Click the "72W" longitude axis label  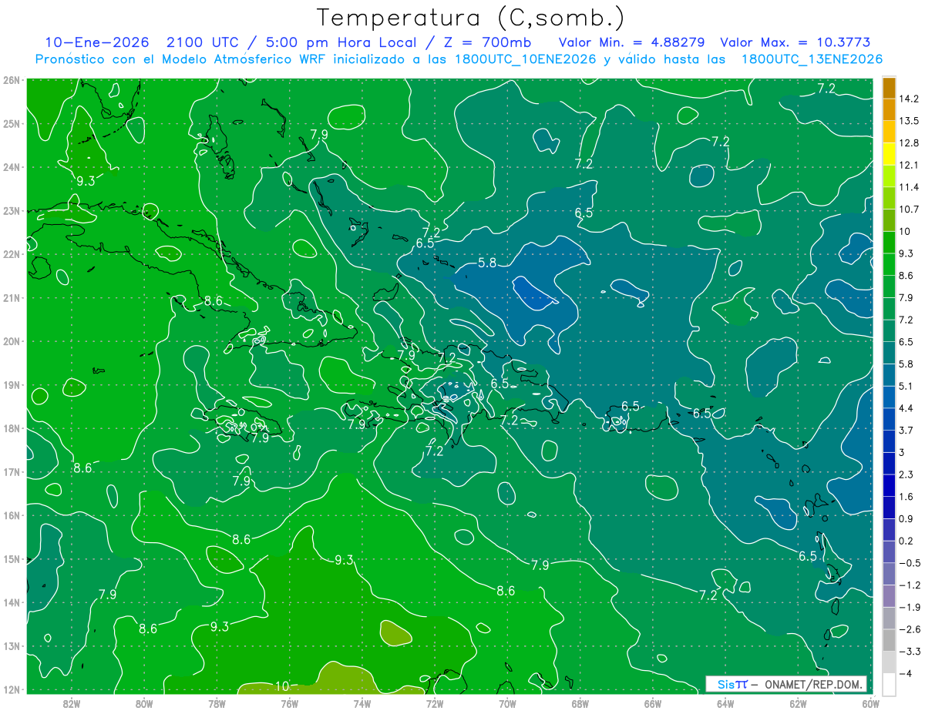(x=434, y=702)
